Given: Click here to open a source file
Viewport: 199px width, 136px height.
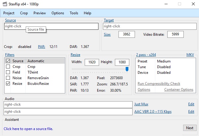Looking at the screenshot, I should 28,129.
